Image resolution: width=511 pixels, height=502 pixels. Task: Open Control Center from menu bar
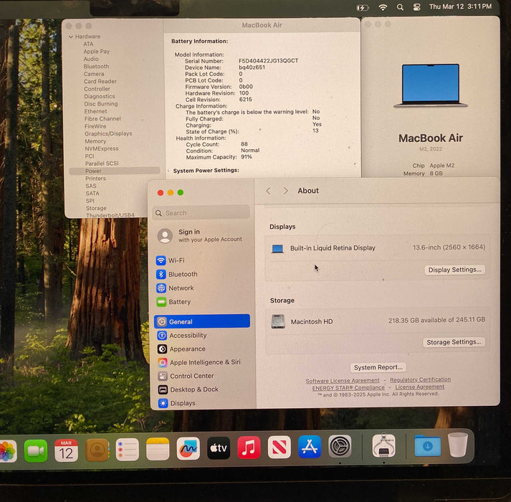(416, 7)
